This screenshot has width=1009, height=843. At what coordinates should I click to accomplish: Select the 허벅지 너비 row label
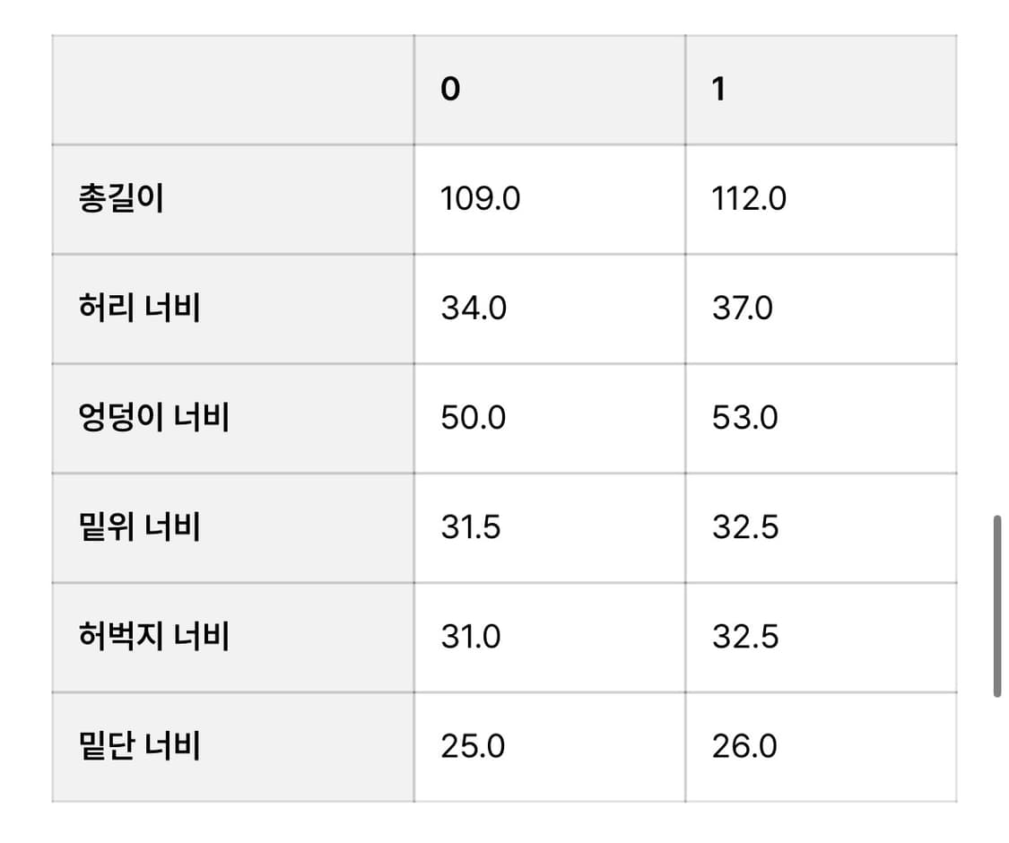click(154, 637)
